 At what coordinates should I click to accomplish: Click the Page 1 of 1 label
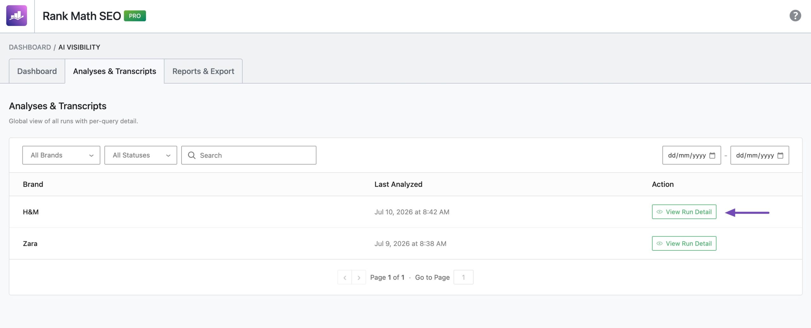coord(387,277)
